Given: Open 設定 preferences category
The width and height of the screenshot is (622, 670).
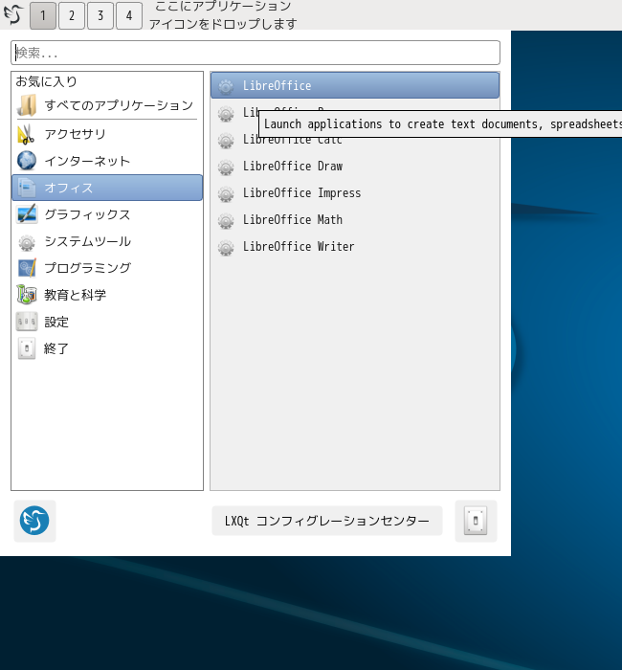Looking at the screenshot, I should [107, 322].
